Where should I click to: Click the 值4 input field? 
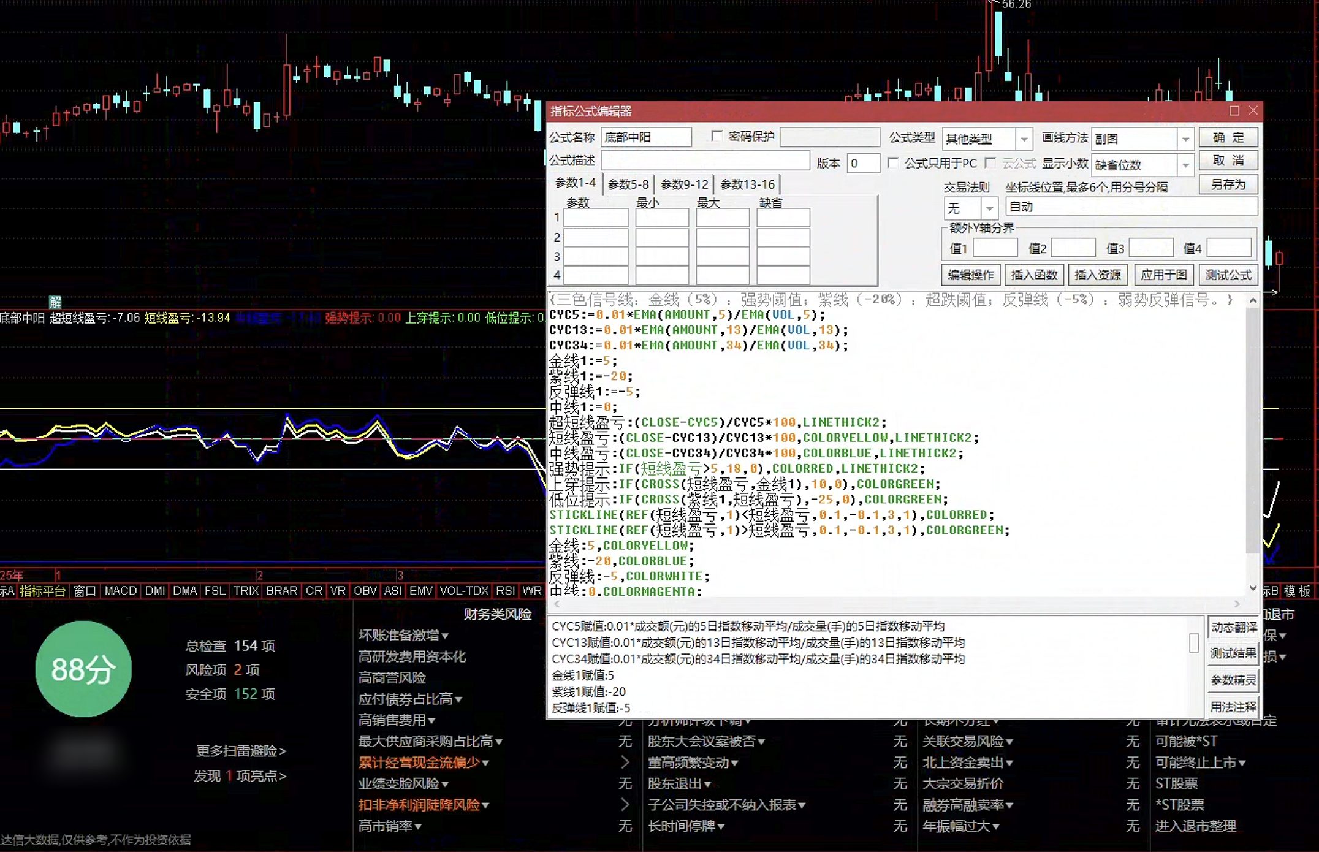point(1229,248)
